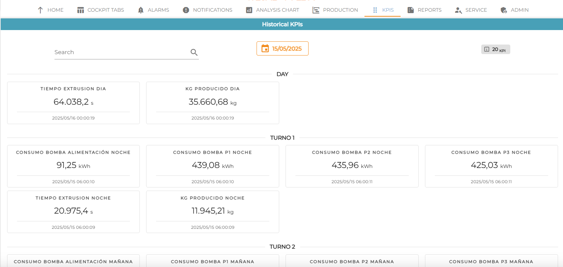Click the 20 KPI counter badge

click(495, 50)
